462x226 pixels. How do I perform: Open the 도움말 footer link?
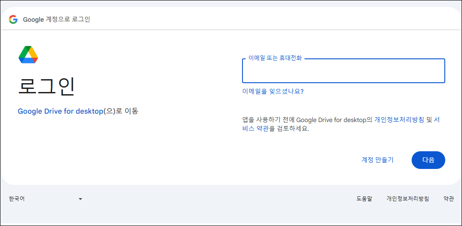pyautogui.click(x=364, y=199)
